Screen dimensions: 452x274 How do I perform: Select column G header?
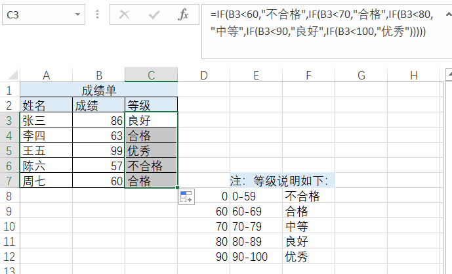click(361, 75)
